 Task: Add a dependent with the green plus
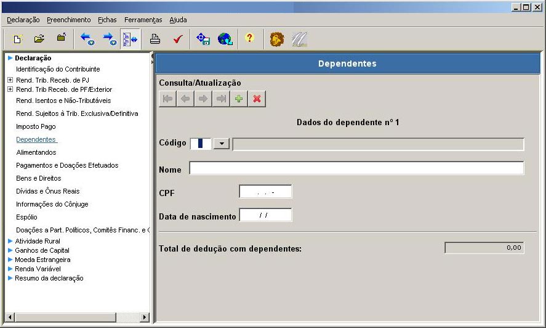239,99
